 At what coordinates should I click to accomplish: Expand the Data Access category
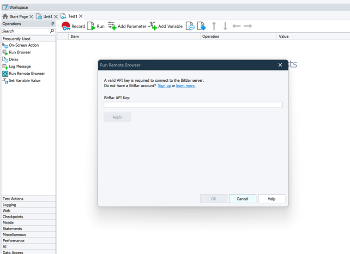click(28, 252)
